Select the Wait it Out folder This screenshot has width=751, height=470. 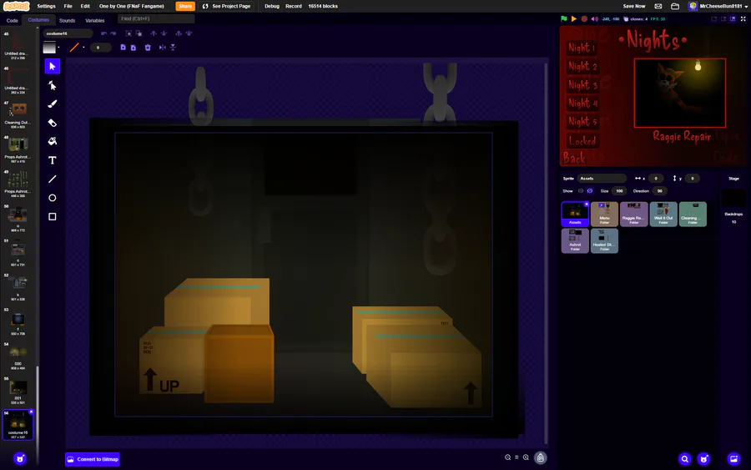pyautogui.click(x=663, y=215)
